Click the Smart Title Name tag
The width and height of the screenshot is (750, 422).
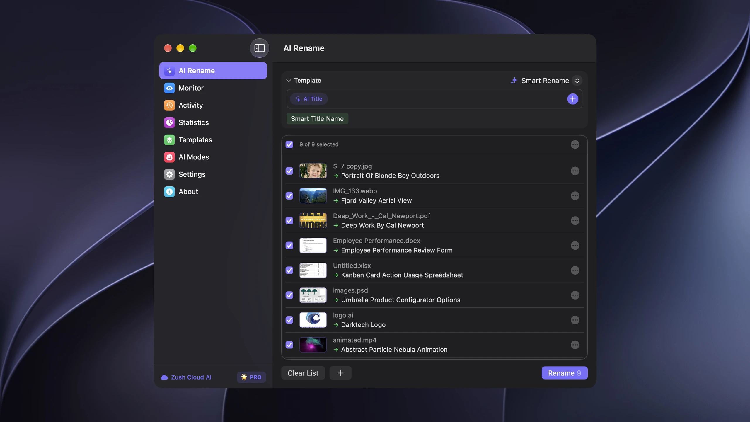pyautogui.click(x=317, y=119)
